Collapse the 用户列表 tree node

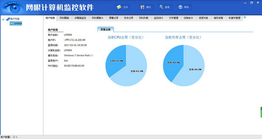(3, 19)
